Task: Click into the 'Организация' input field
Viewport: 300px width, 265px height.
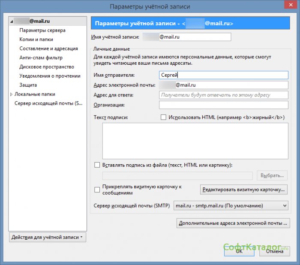Action: pyautogui.click(x=223, y=105)
